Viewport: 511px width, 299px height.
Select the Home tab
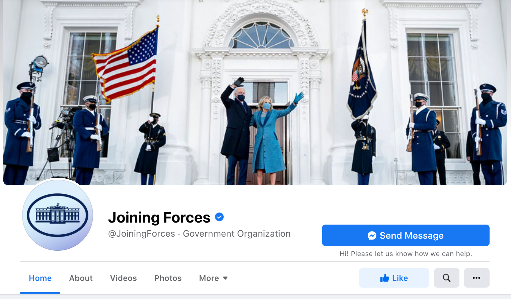pyautogui.click(x=40, y=278)
